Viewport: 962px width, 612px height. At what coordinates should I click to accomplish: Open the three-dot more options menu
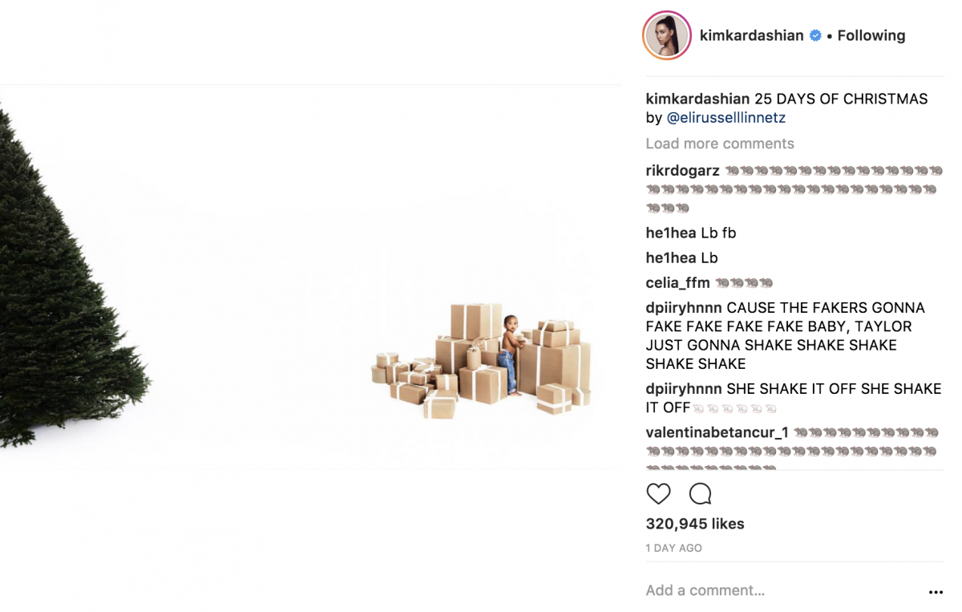point(936,592)
